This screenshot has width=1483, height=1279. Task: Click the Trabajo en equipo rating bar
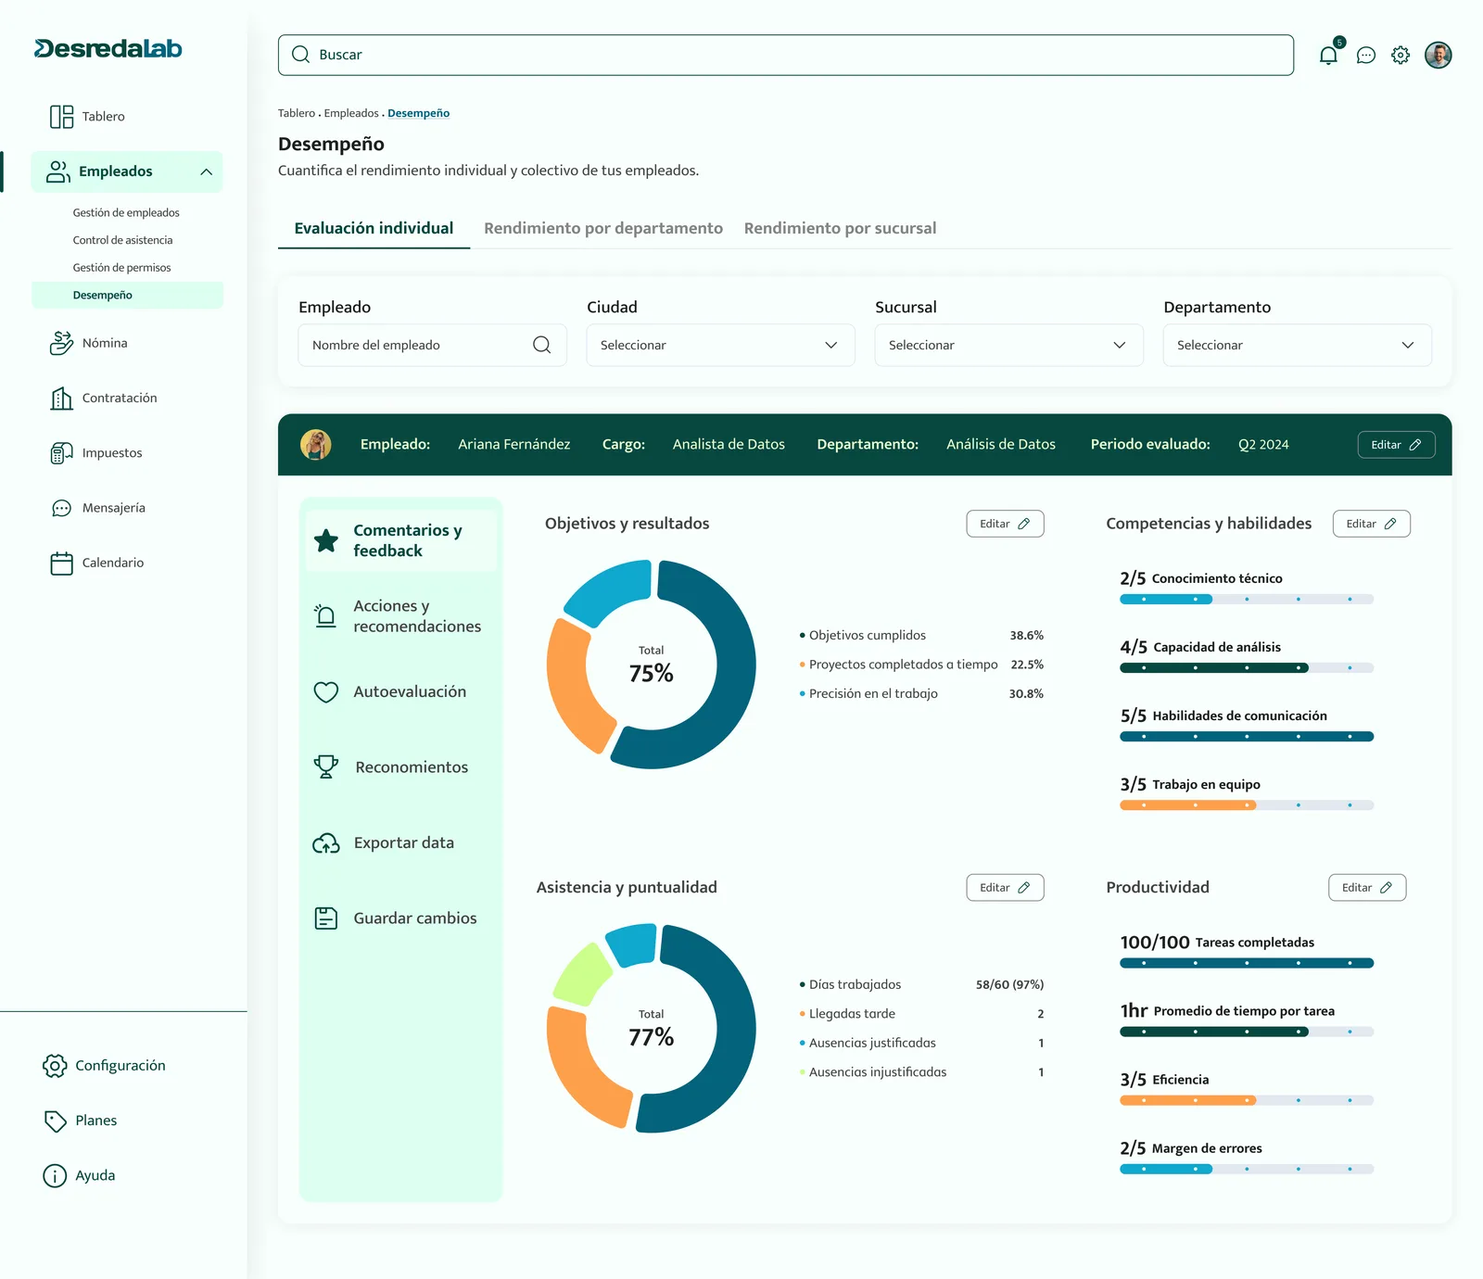[1247, 805]
